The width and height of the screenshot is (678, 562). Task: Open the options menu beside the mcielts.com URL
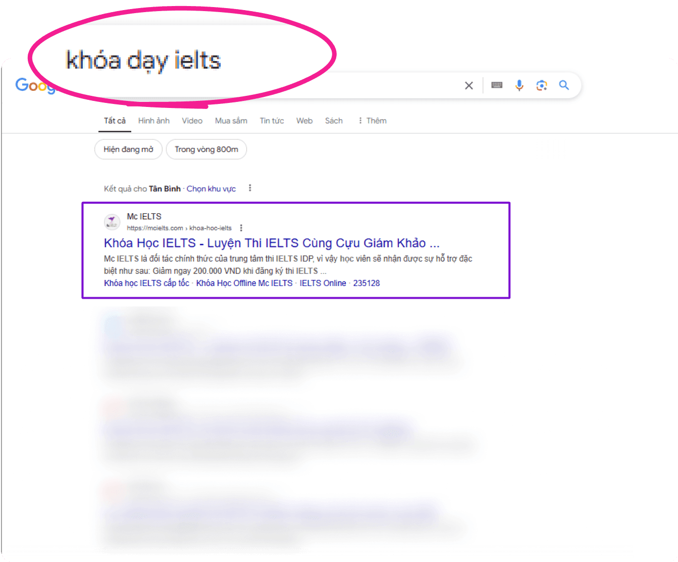pos(241,228)
